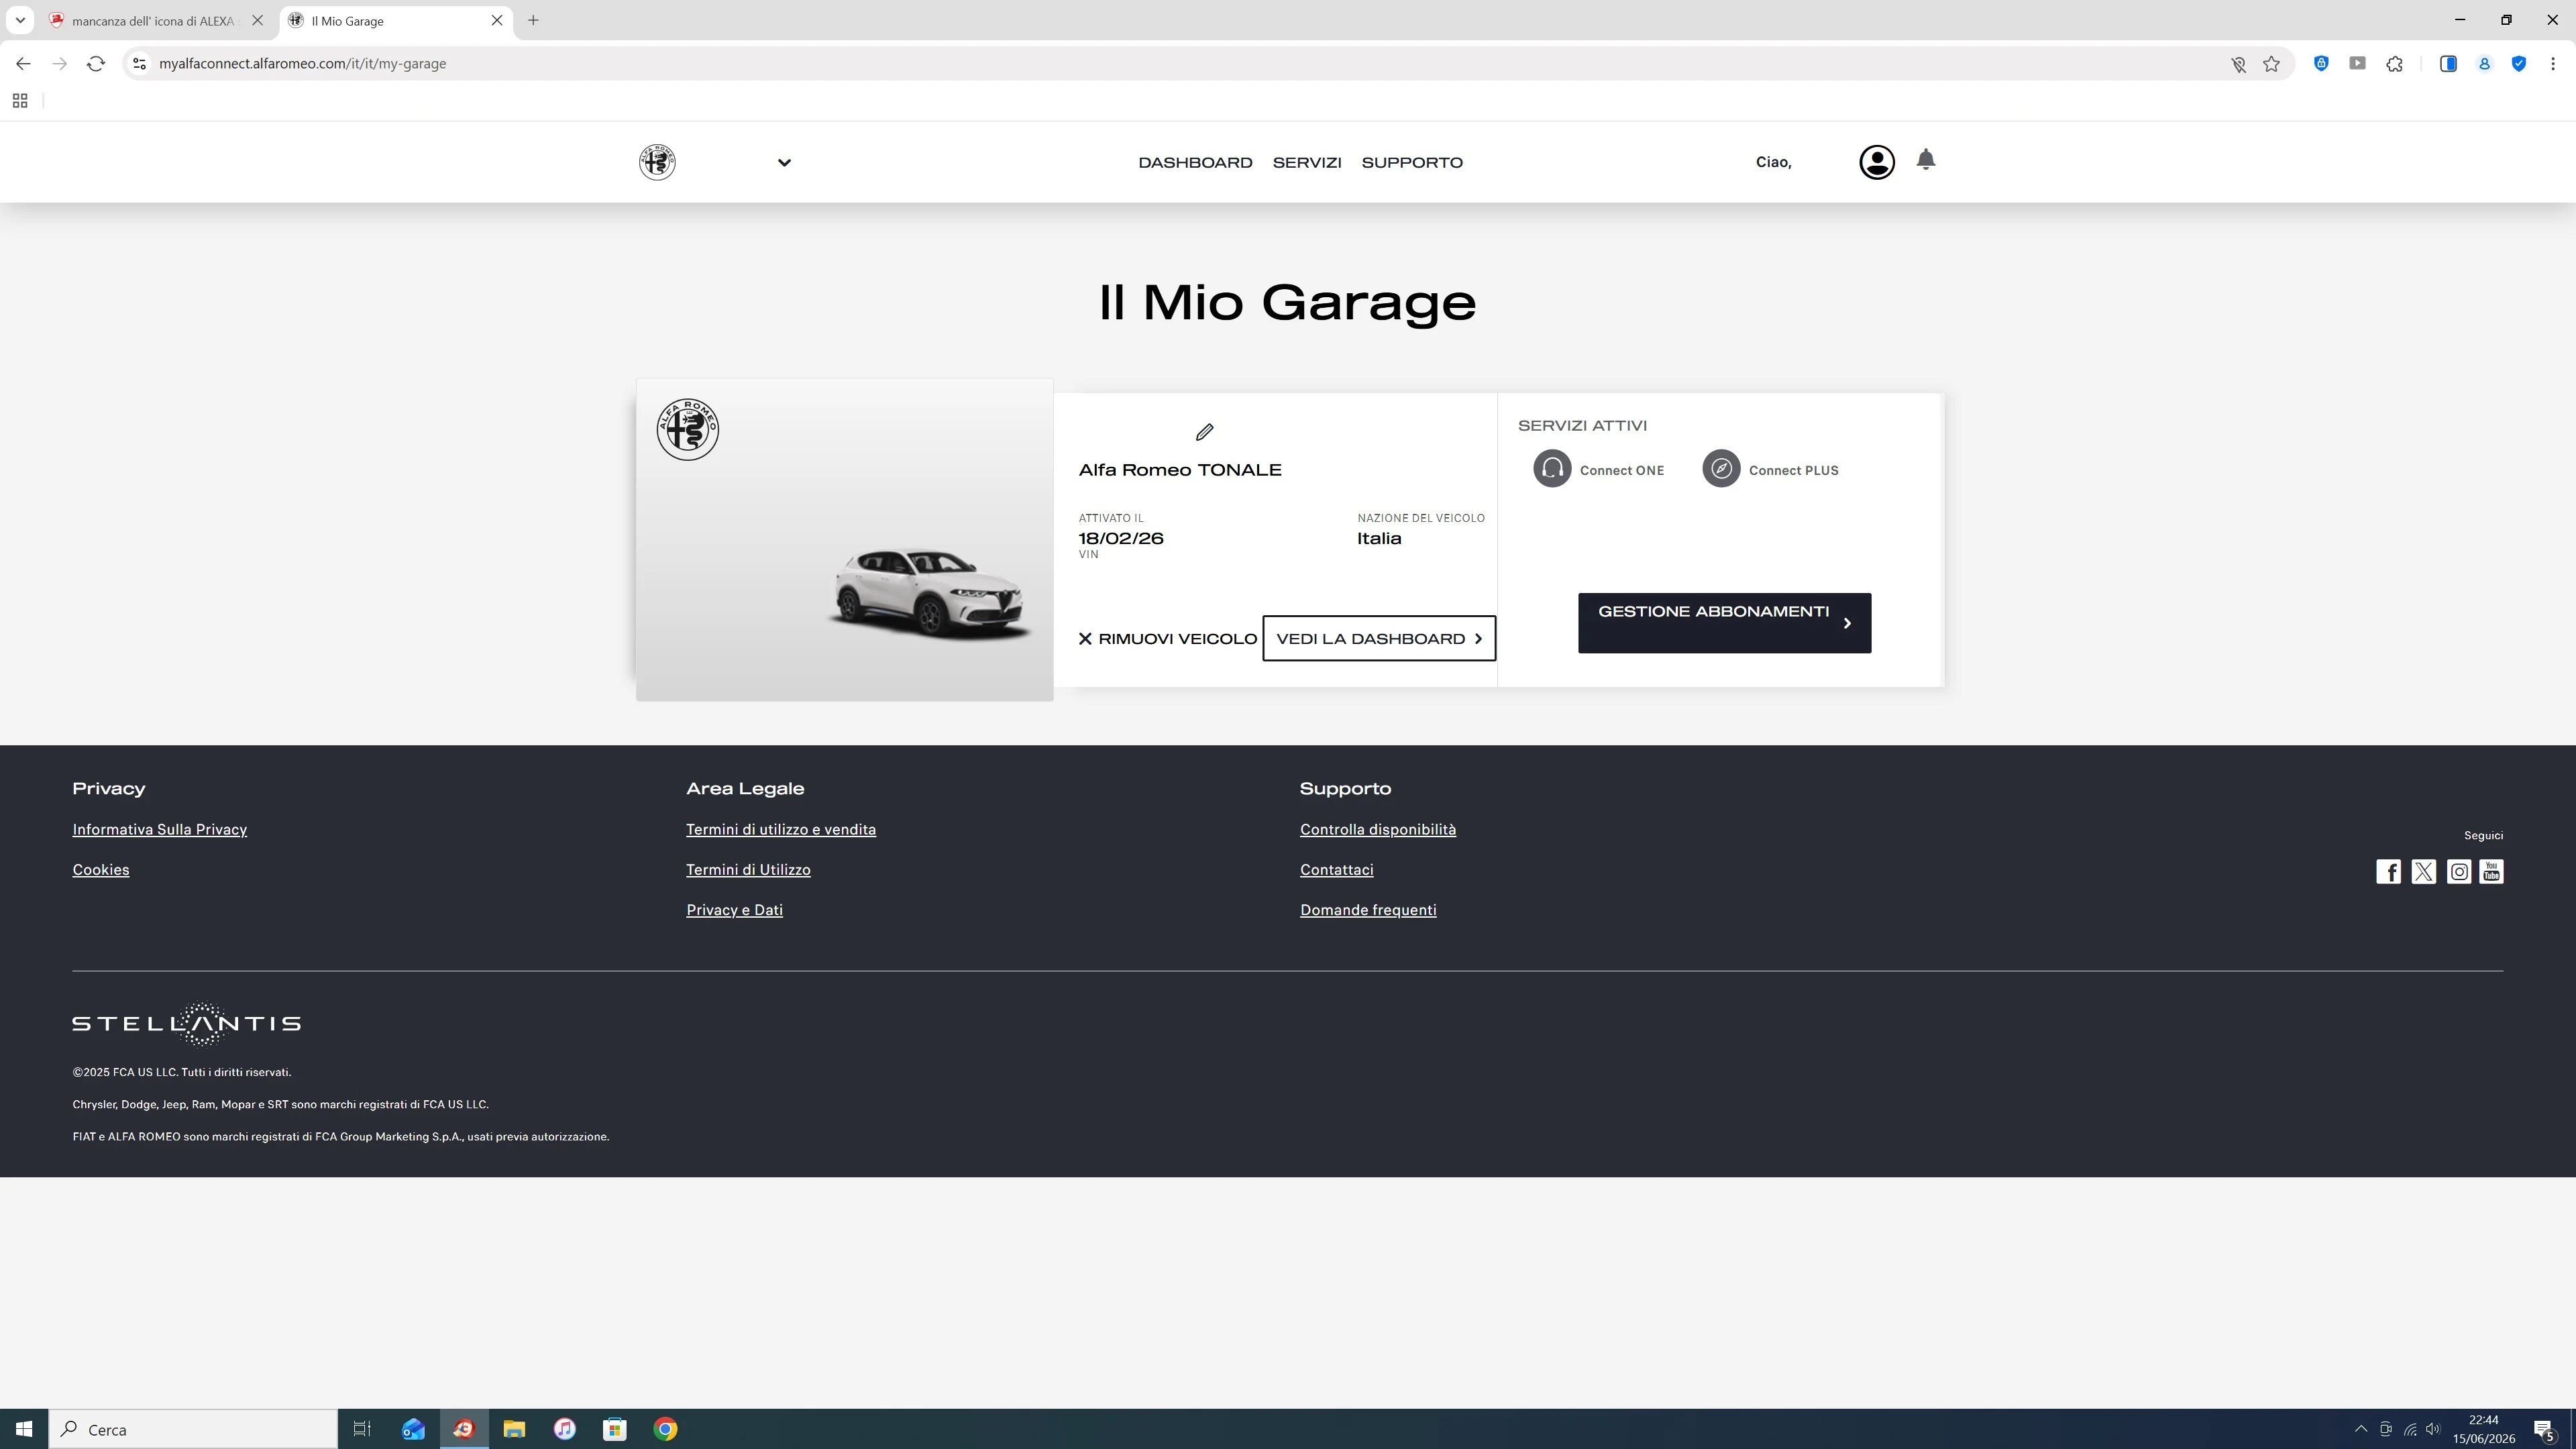Open the browser Extensions puzzle icon
The height and width of the screenshot is (1449, 2576).
click(x=2394, y=64)
